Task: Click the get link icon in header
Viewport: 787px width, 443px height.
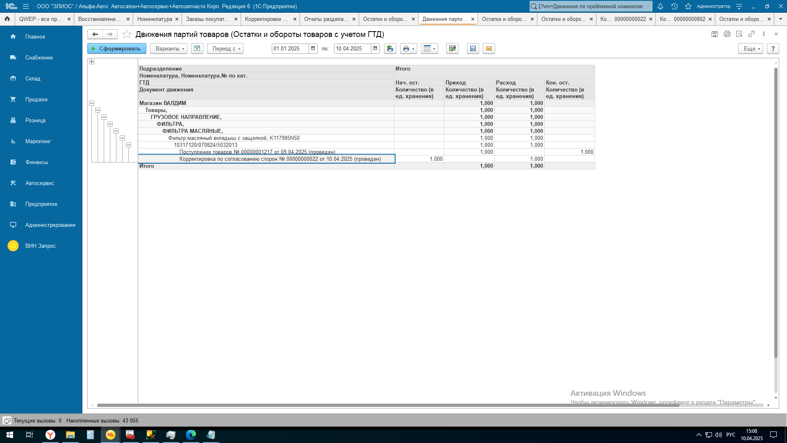Action: click(x=751, y=34)
